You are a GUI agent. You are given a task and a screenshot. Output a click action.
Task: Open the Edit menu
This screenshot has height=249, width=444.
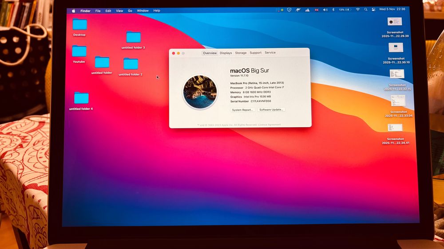[x=108, y=11]
